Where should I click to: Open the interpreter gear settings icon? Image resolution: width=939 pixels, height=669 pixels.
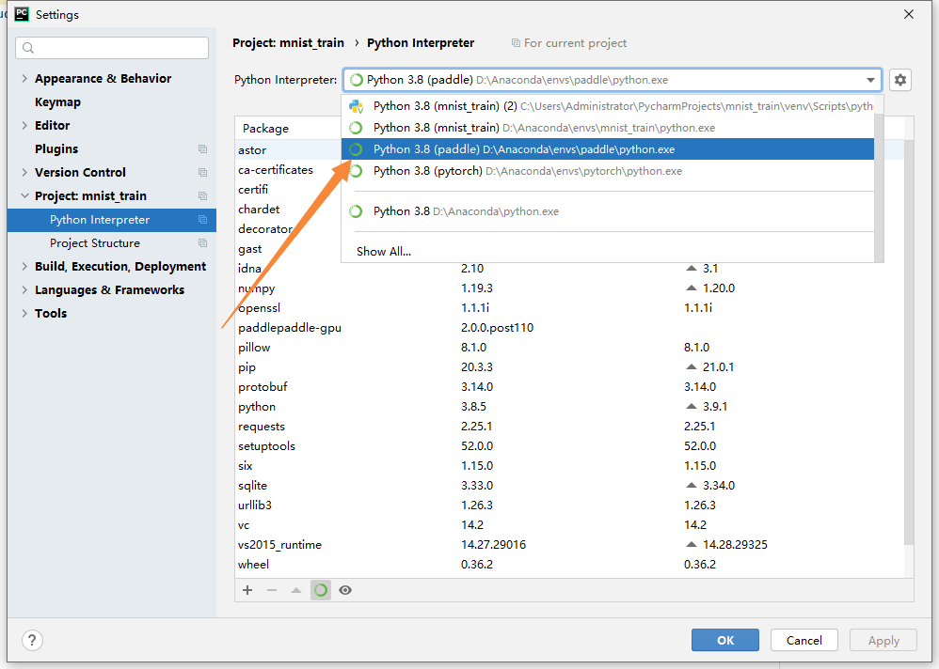900,80
